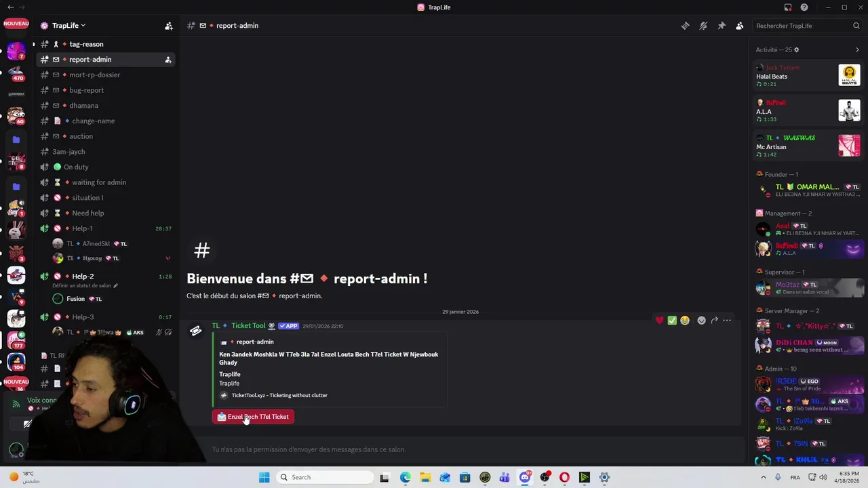Image resolution: width=868 pixels, height=488 pixels.
Task: Open the change-name channel
Action: pos(105,121)
